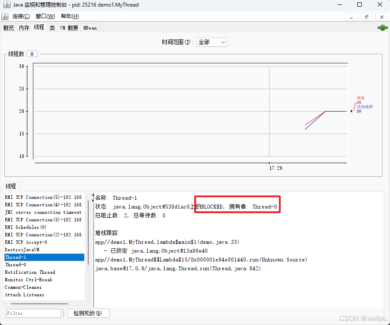This screenshot has width=390, height=325.
Task: Select RMI Scheduler(0) thread
Action: click(44, 227)
